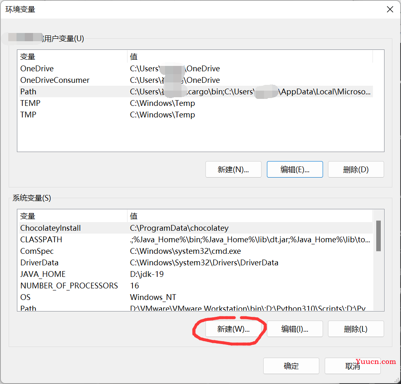401x384 pixels.
Task: Click the TEMP value C:\Windows\Temp
Action: tap(163, 103)
